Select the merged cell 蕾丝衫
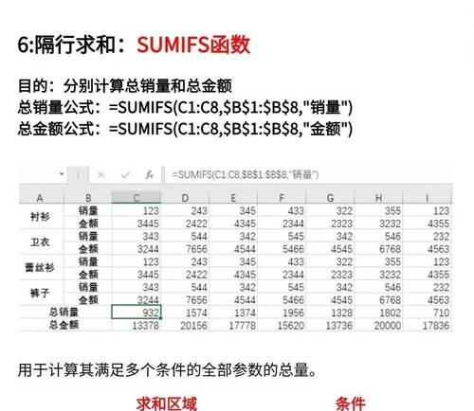The width and height of the screenshot is (474, 411). pyautogui.click(x=40, y=268)
